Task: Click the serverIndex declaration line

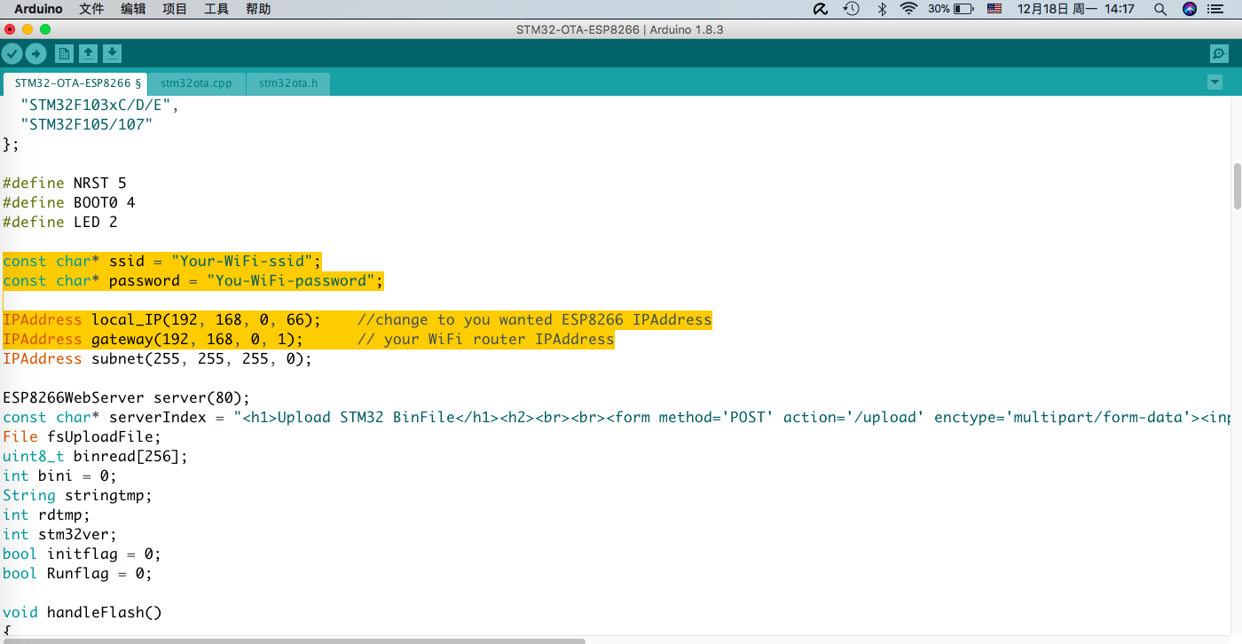Action: 617,417
